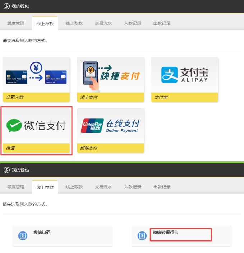
Task: Click the wallet icon in the top header
Action: click(x=6, y=6)
